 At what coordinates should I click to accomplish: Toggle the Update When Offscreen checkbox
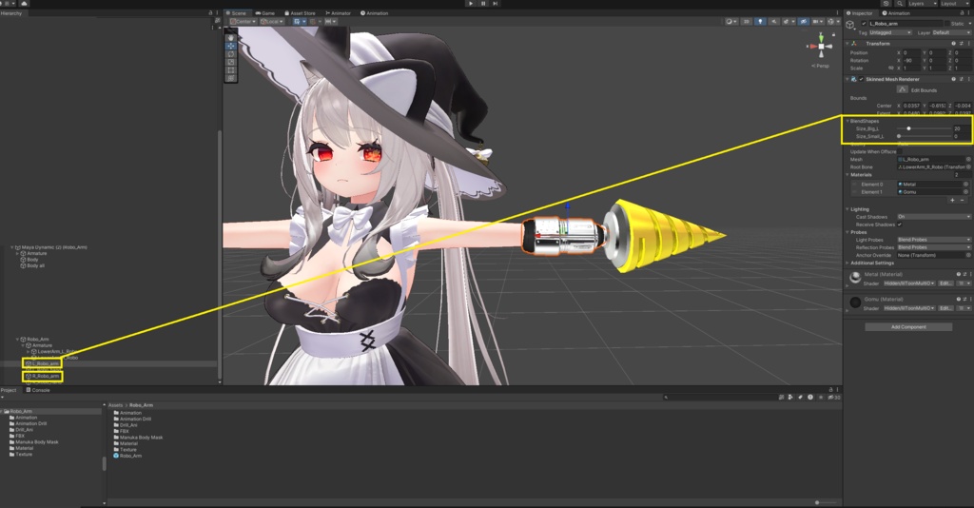[x=900, y=151]
